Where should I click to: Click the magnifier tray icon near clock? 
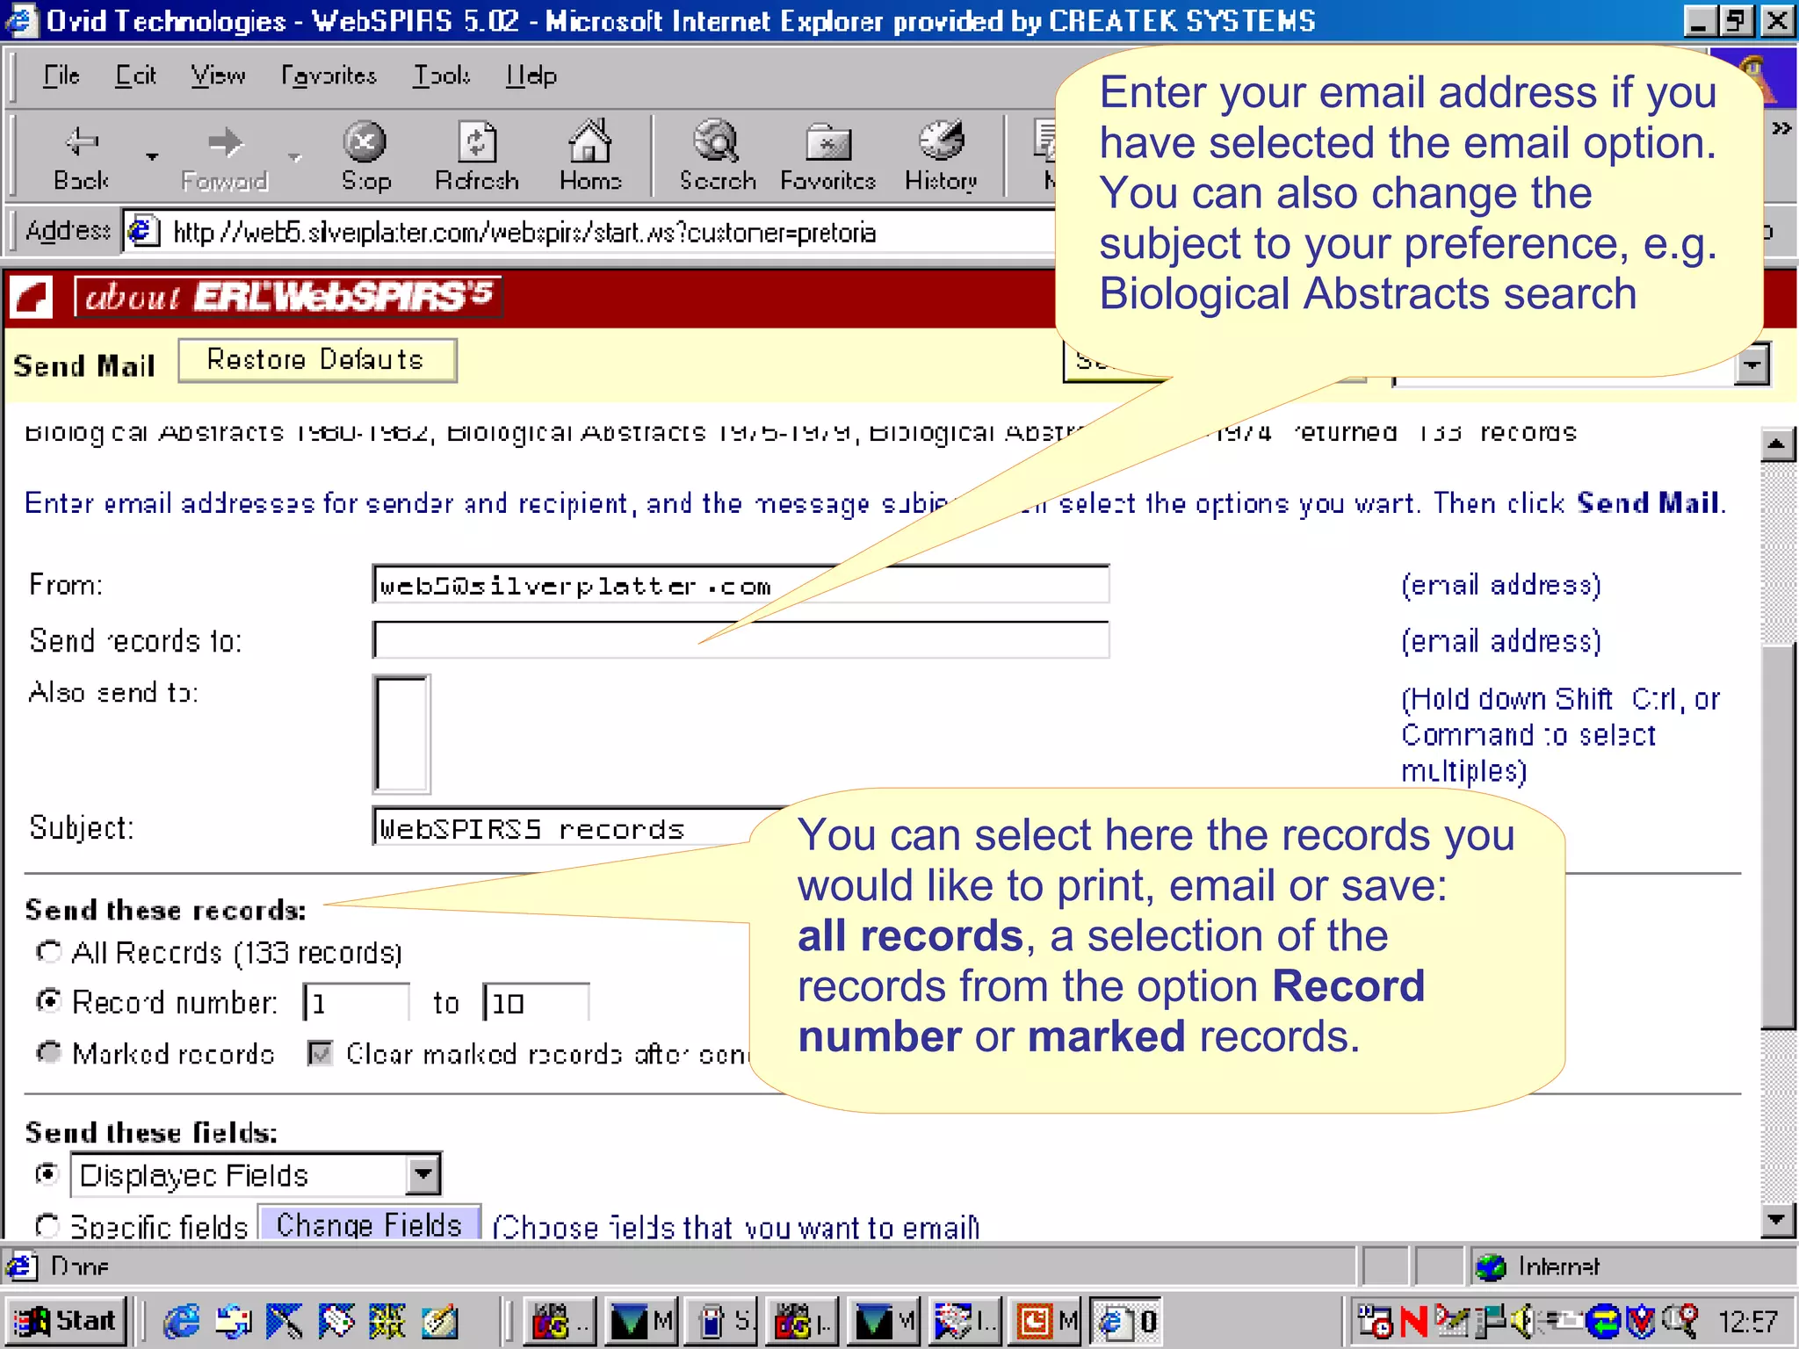(x=1681, y=1320)
